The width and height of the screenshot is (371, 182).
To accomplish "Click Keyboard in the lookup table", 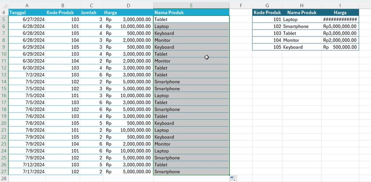I will (x=301, y=47).
